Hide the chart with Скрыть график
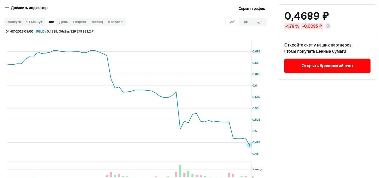 click(x=252, y=9)
